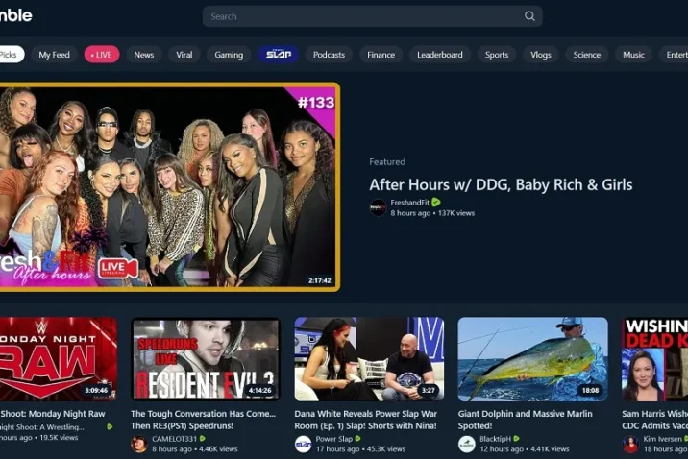This screenshot has height=459, width=688.
Task: Select the Finance category
Action: click(381, 55)
